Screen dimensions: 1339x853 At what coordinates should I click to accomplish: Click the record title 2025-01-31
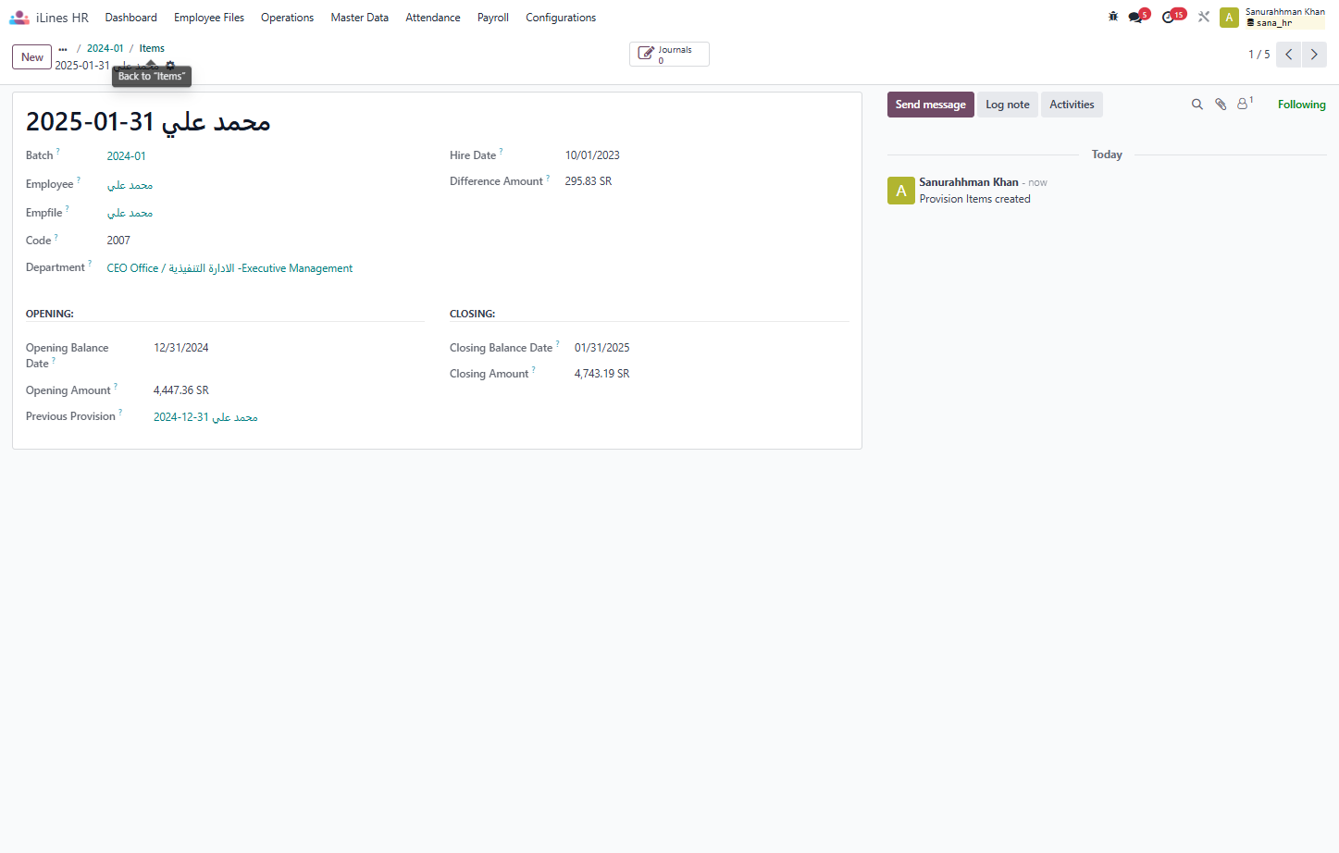(x=148, y=122)
